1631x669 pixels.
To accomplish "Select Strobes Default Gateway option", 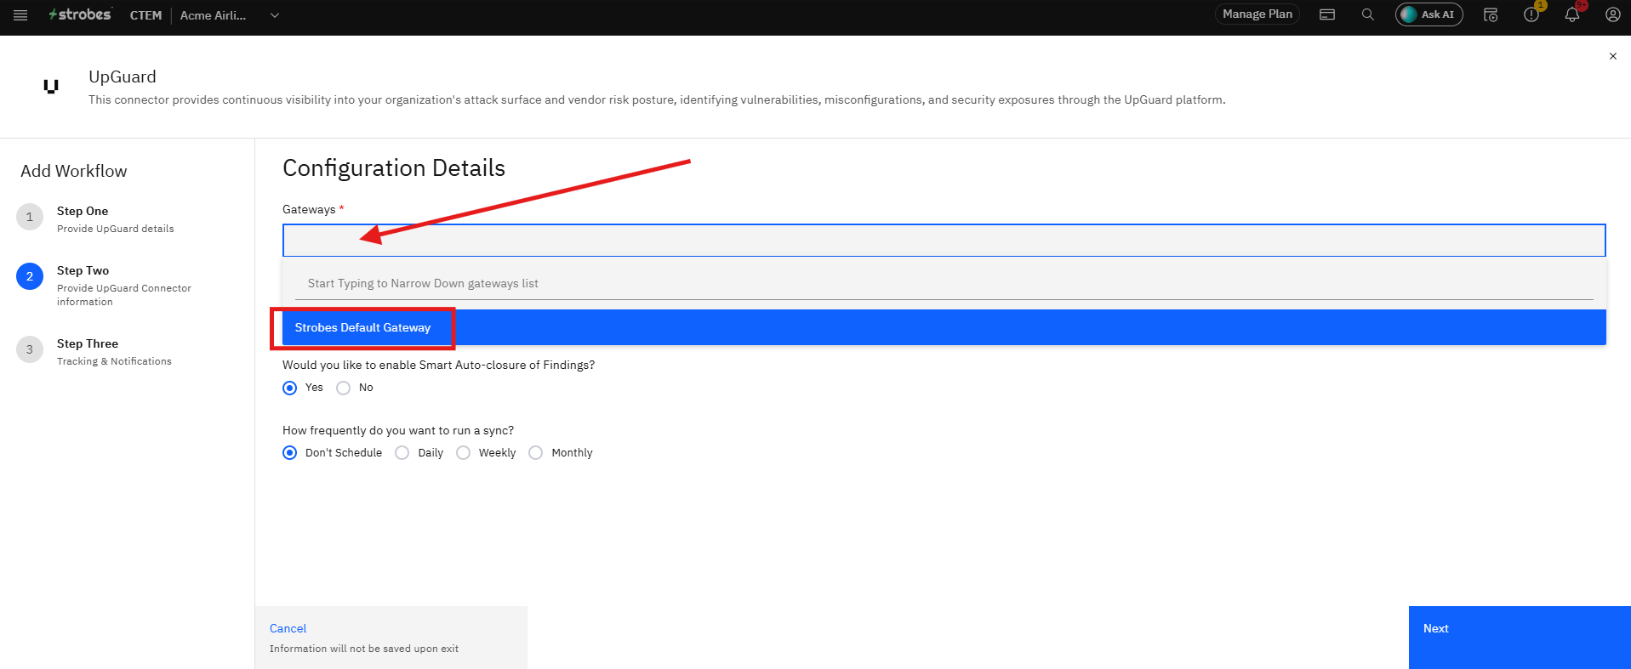I will [944, 327].
